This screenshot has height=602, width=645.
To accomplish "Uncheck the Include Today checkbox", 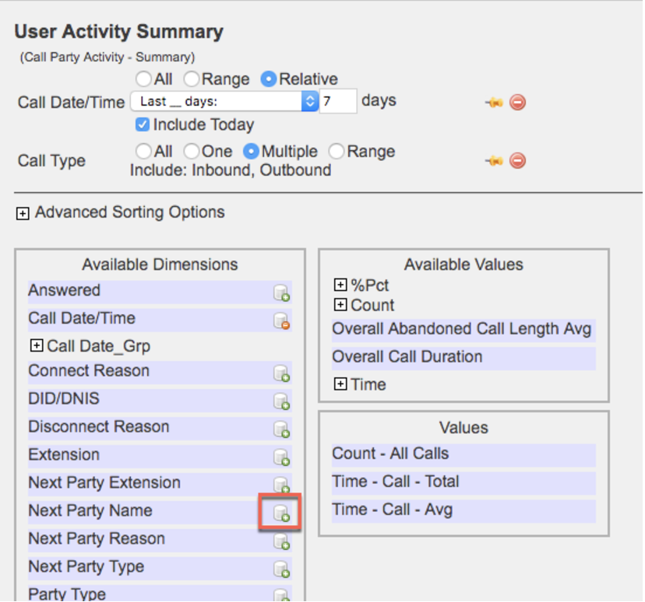I will pyautogui.click(x=142, y=124).
